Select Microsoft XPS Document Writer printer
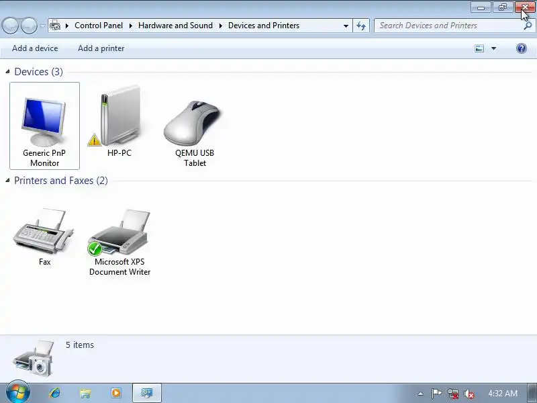The image size is (537, 403). click(119, 242)
